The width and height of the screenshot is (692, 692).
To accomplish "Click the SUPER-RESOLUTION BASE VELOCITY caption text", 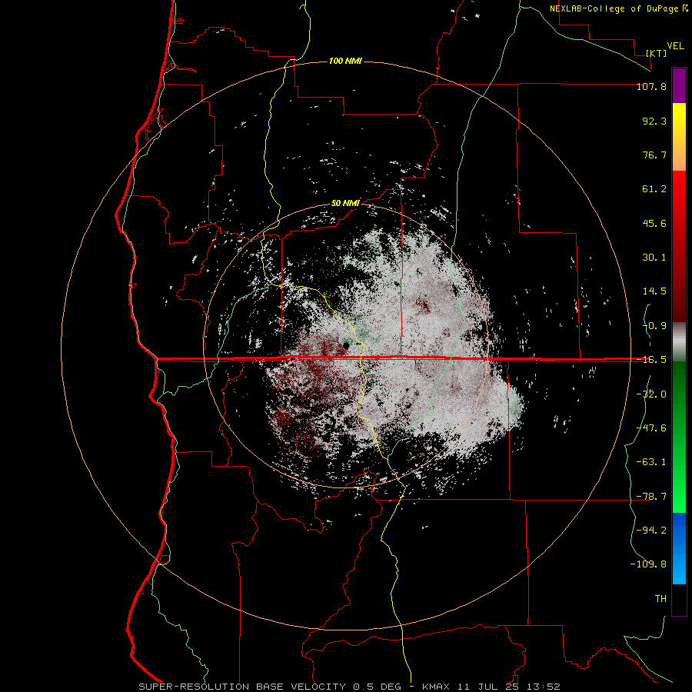I will pyautogui.click(x=242, y=687).
